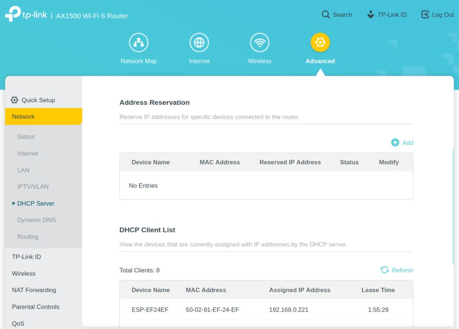Collapse the Network sidebar section

(x=43, y=116)
